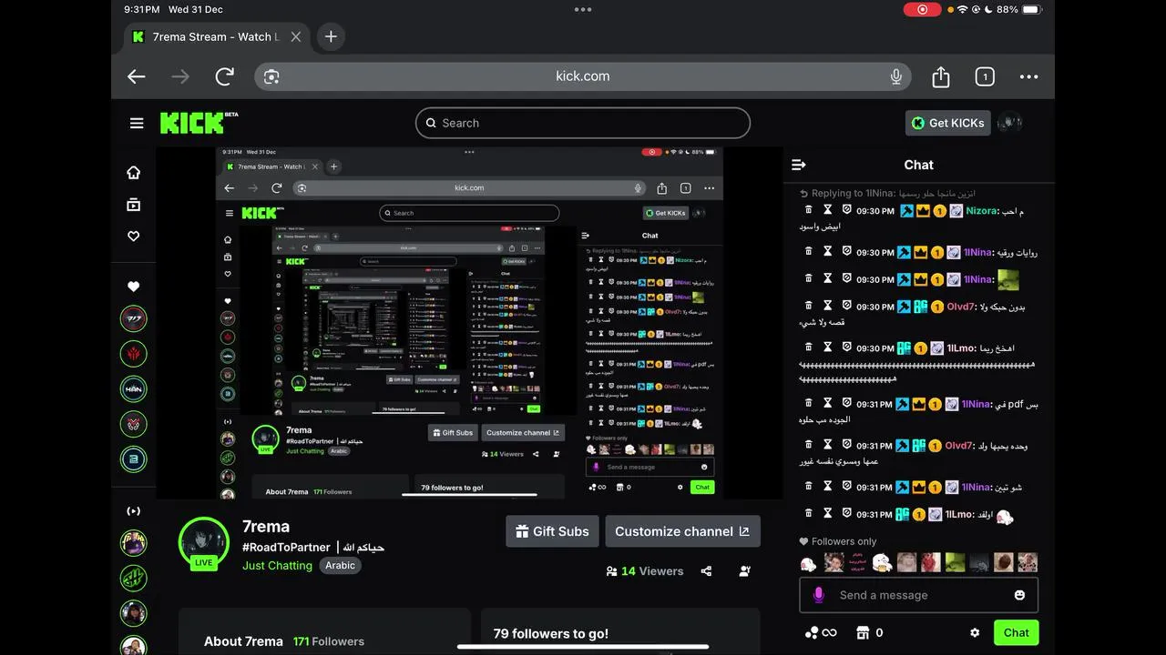This screenshot has width=1166, height=655.
Task: Open the browser three-dot menu
Action: coord(1028,76)
